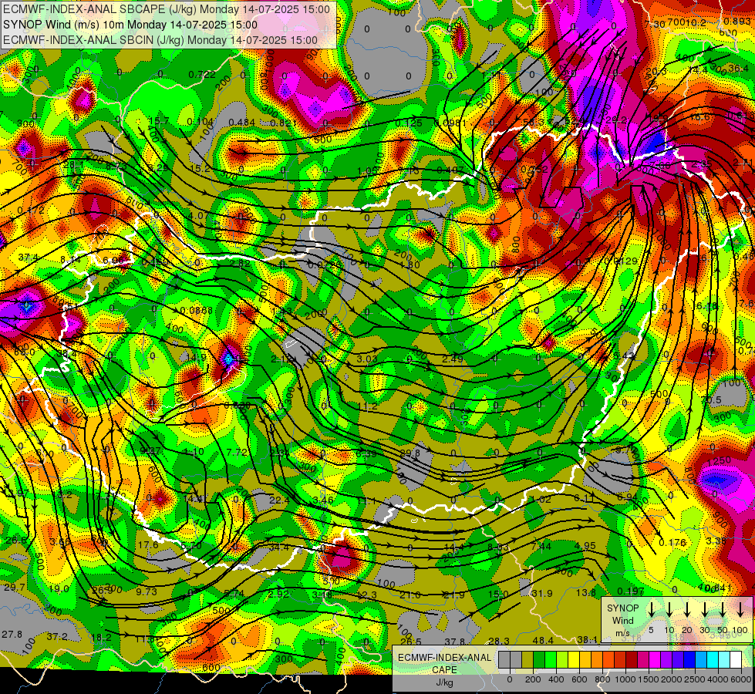Screen dimensions: 755x694
Task: Click the 4000 tick label in CAPE legend
Action: [x=719, y=679]
